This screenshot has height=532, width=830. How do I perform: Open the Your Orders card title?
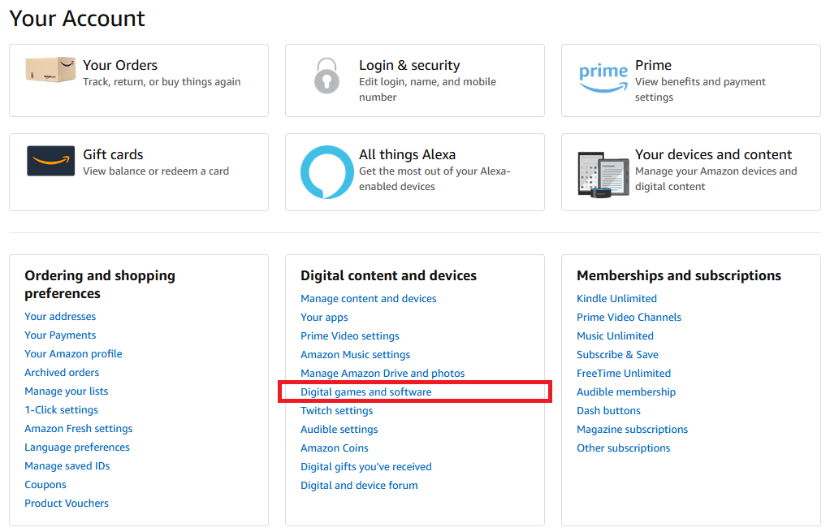coord(120,65)
